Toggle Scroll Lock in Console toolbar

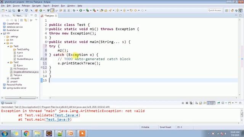pyautogui.click(x=201, y=103)
